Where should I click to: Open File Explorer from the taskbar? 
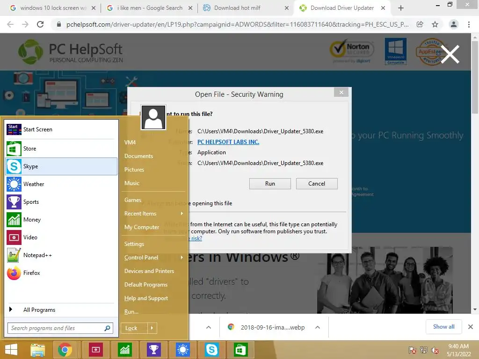[x=38, y=350]
